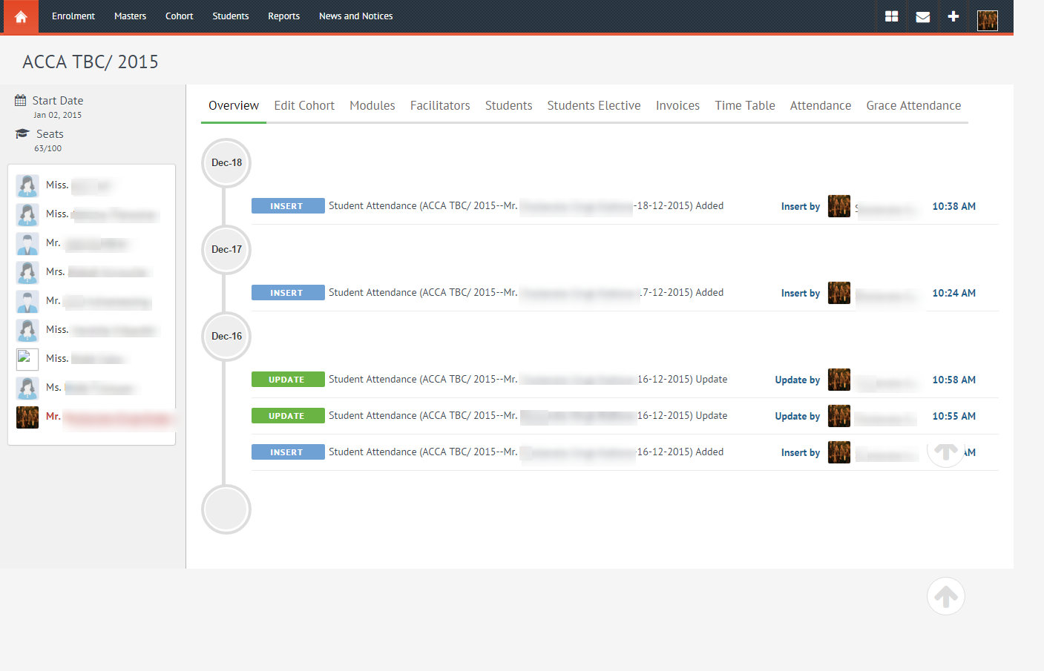Click the 10:55 AM timestamp
Screen dimensions: 1044x671
pyautogui.click(x=953, y=416)
